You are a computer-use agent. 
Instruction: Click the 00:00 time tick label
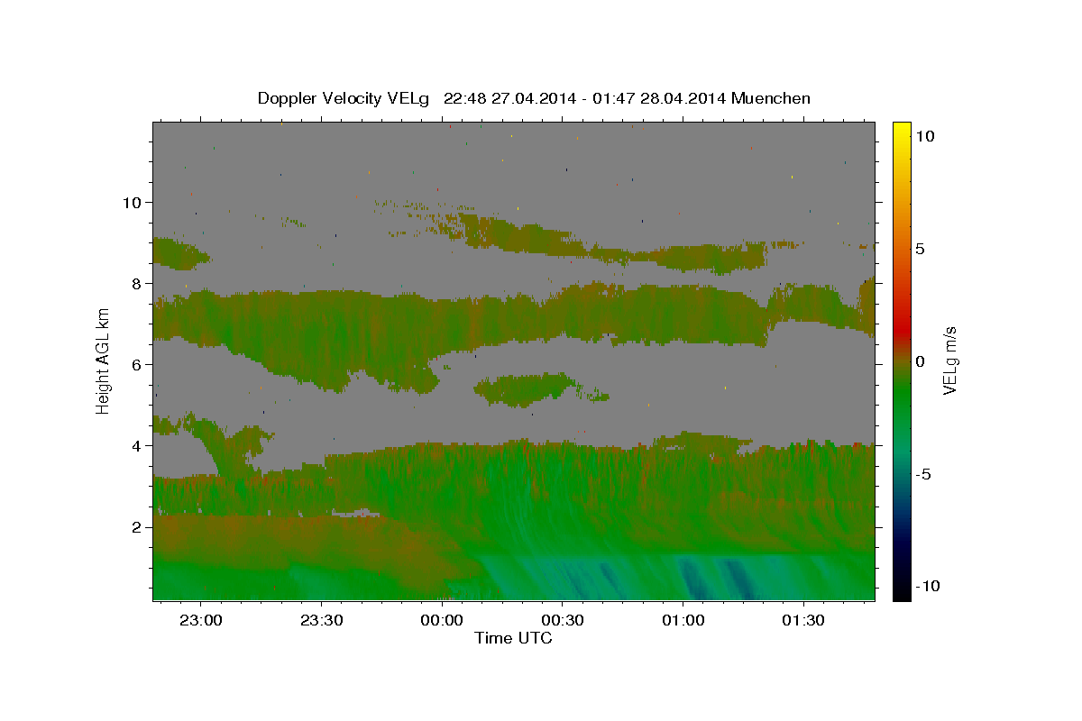[x=442, y=620]
